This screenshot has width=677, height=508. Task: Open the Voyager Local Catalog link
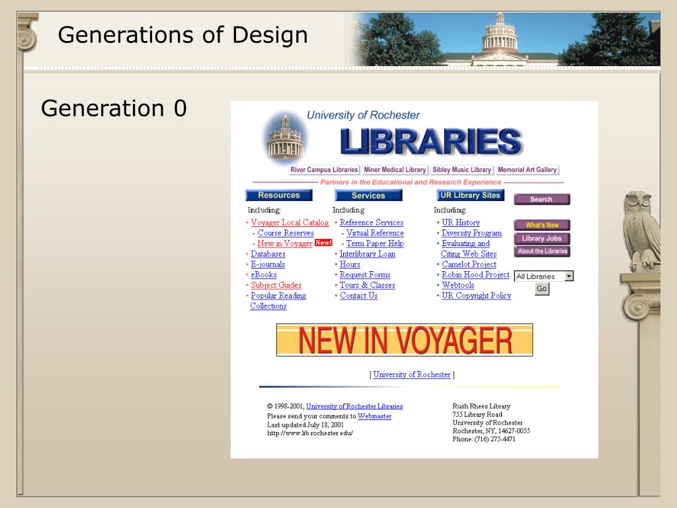point(290,222)
